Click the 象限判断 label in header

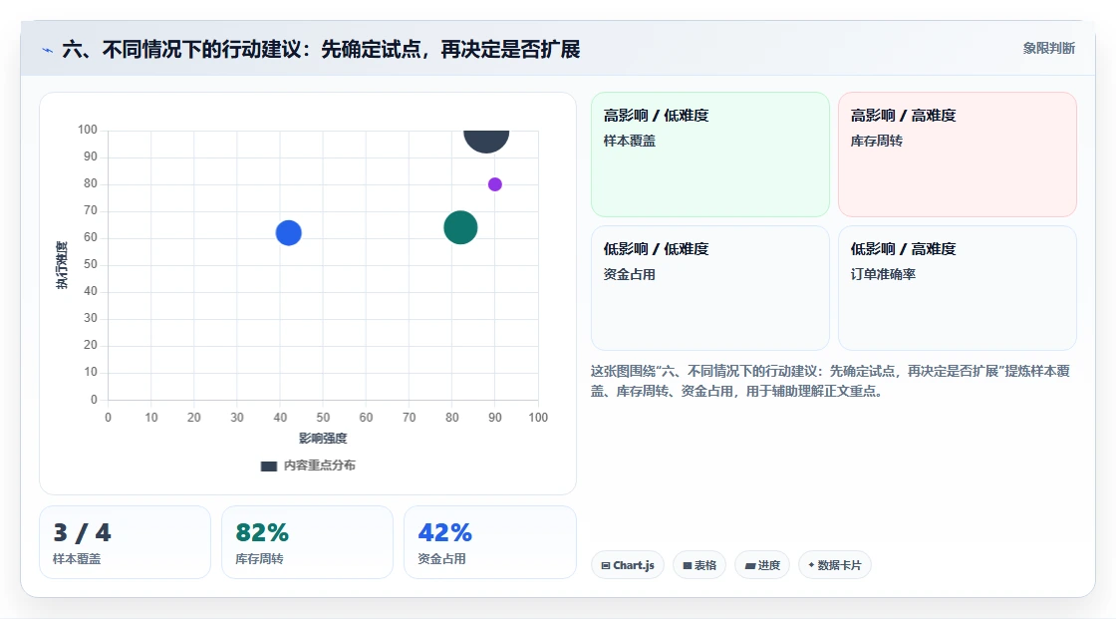click(1049, 48)
